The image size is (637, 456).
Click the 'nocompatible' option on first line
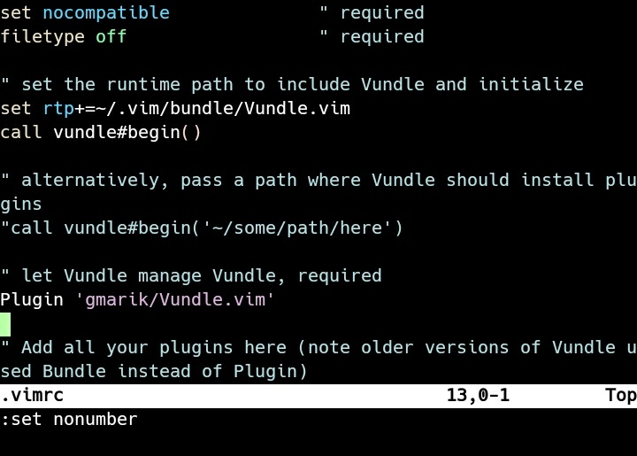(x=106, y=12)
